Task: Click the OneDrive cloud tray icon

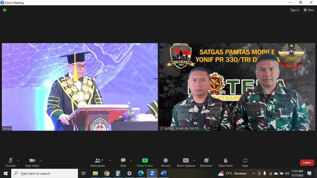Action: (276, 173)
